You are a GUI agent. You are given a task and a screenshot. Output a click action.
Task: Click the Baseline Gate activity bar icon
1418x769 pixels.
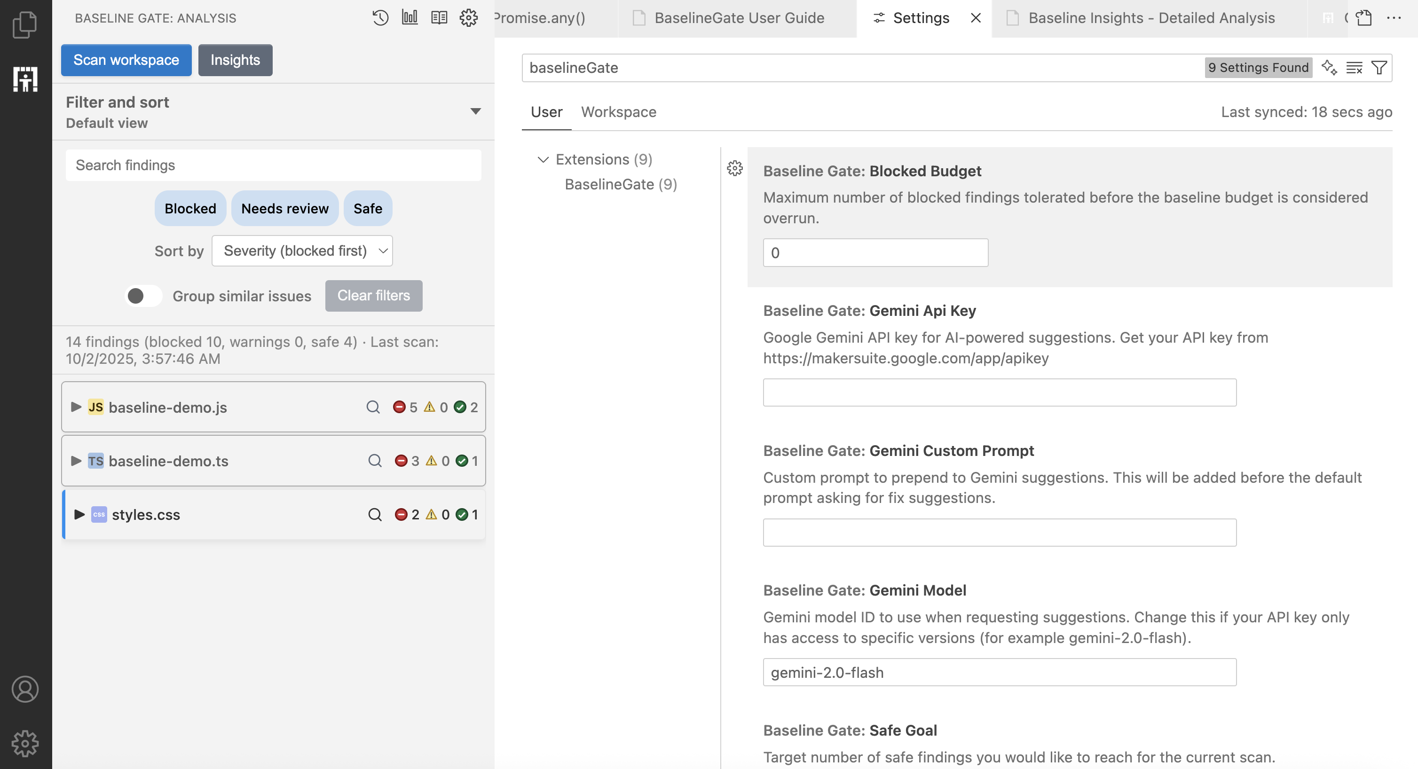tap(25, 79)
